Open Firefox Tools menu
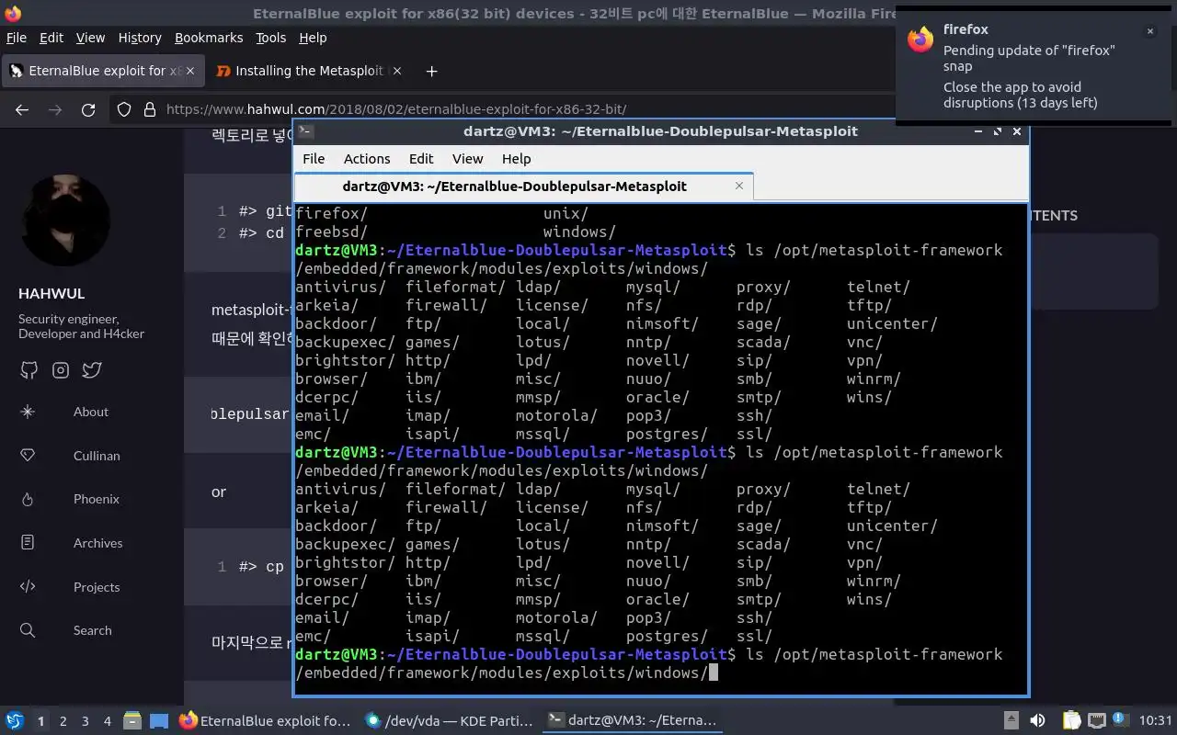Viewport: 1177px width, 735px height. coord(271,38)
